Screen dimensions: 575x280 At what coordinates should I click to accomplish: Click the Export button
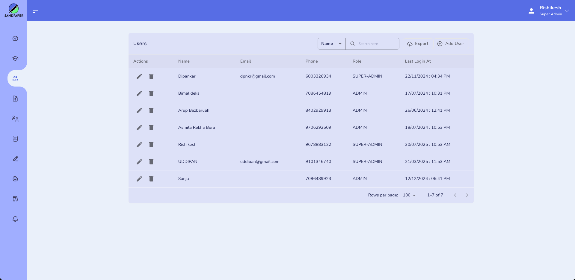pos(417,43)
